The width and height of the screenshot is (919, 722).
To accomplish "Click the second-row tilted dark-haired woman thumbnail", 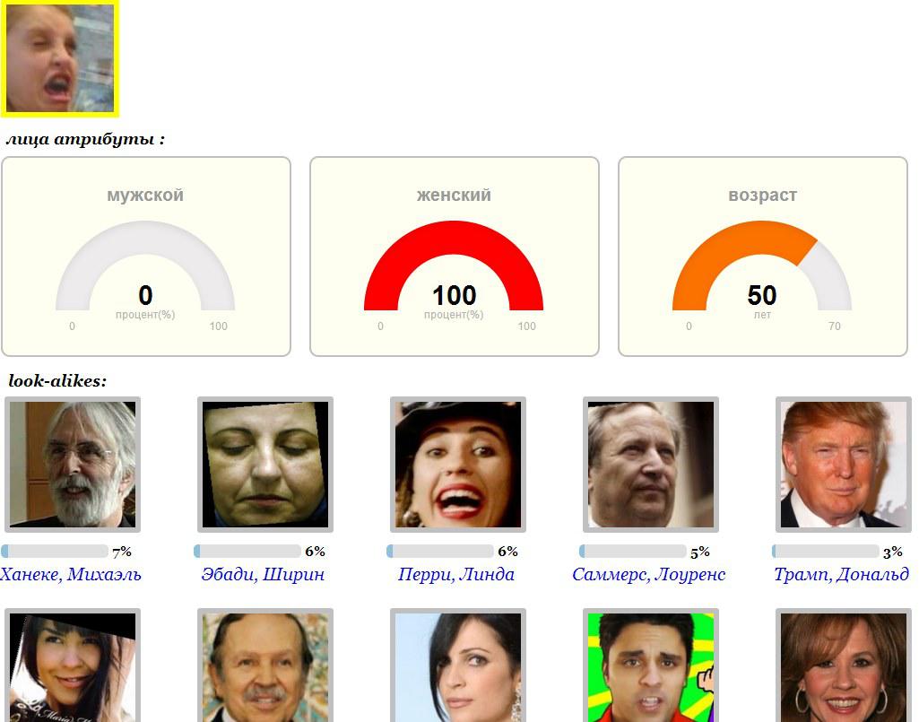I will click(x=73, y=665).
